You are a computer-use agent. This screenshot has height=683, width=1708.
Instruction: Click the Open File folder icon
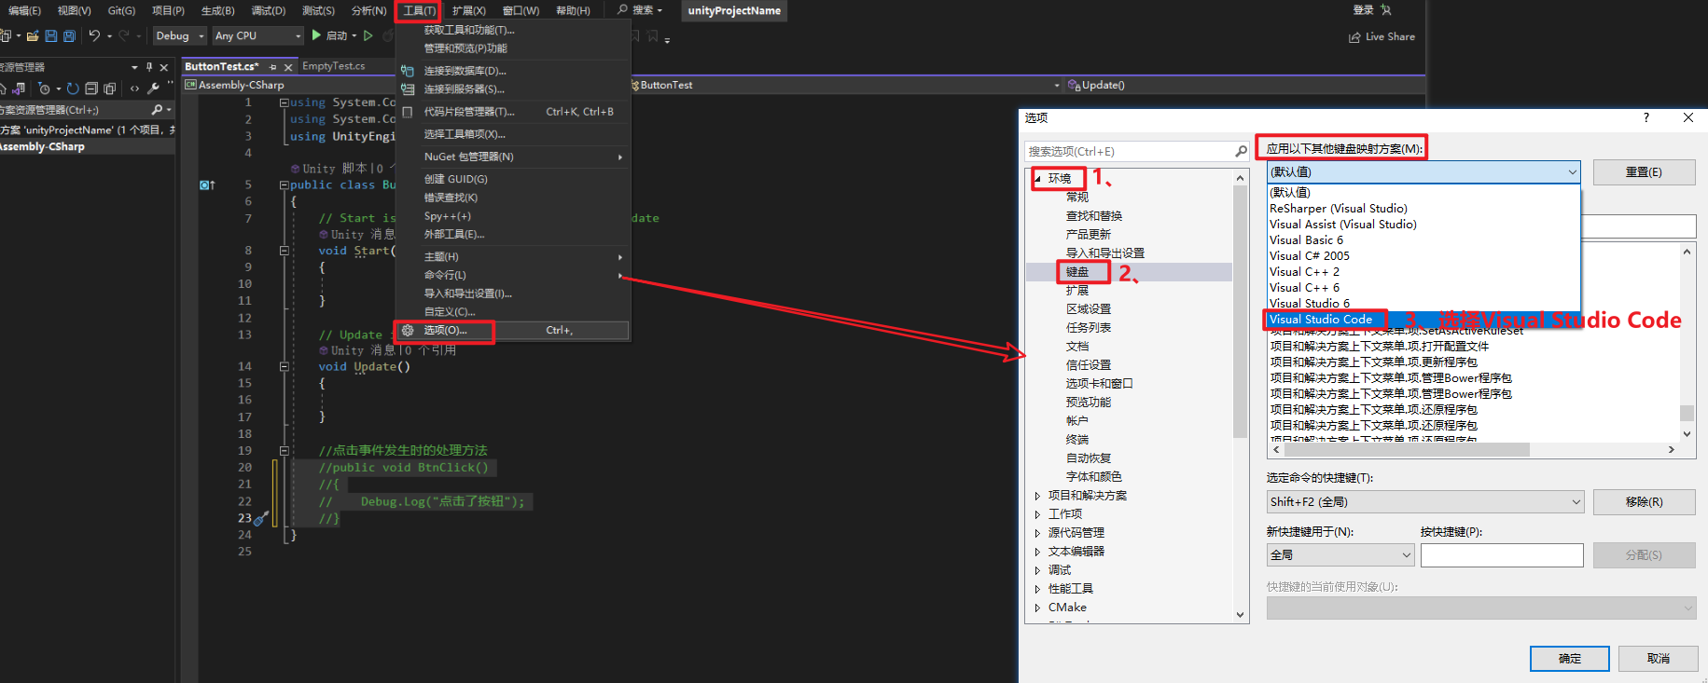click(x=33, y=35)
